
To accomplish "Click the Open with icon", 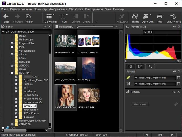I will 146,16.
